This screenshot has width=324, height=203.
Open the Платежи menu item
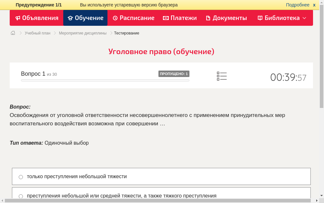click(180, 18)
